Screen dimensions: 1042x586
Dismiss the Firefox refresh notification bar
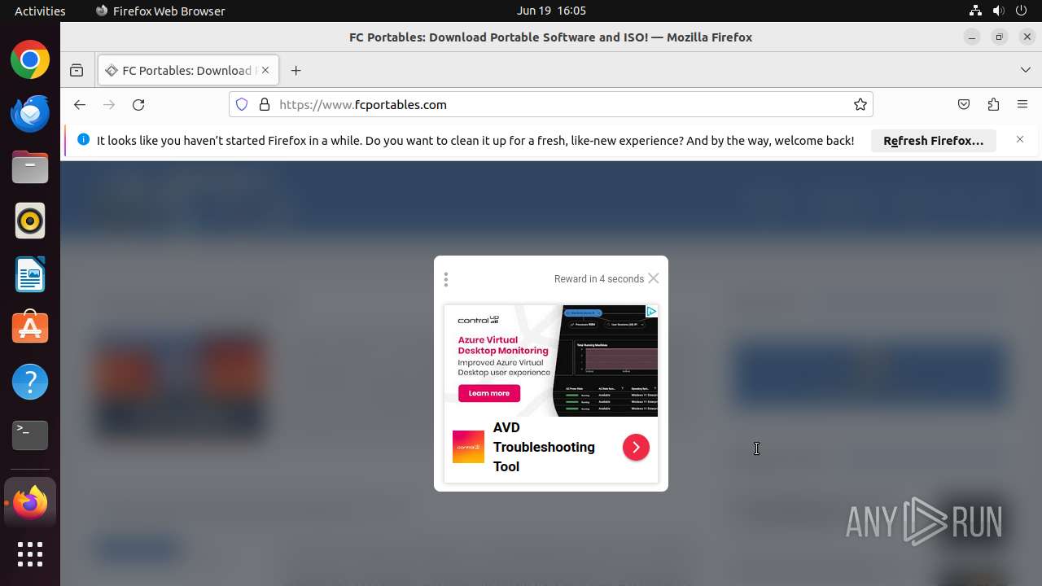point(1020,140)
